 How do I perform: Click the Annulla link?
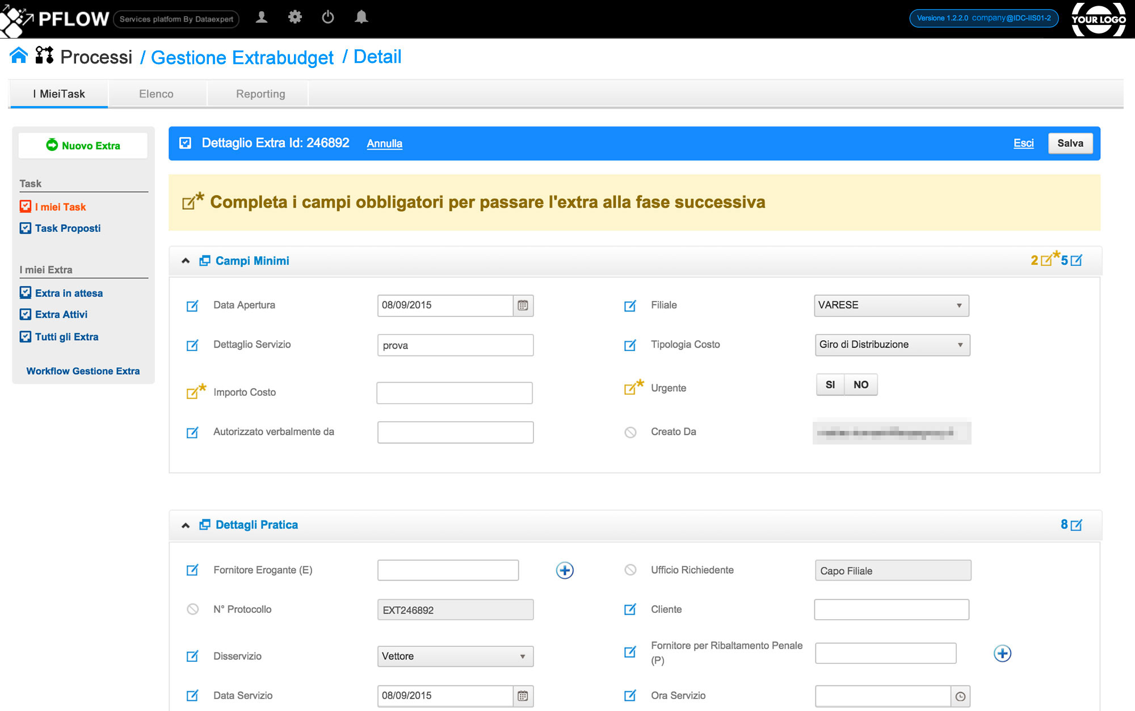pyautogui.click(x=384, y=143)
